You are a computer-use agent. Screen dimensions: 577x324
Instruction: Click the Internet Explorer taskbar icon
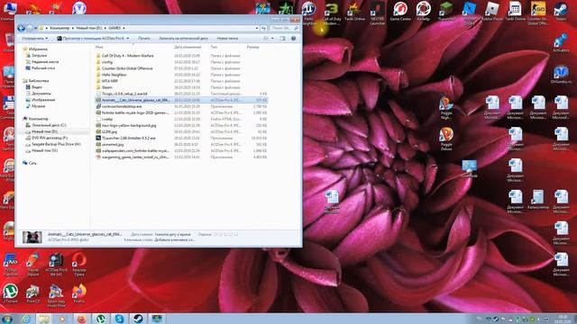point(26,319)
